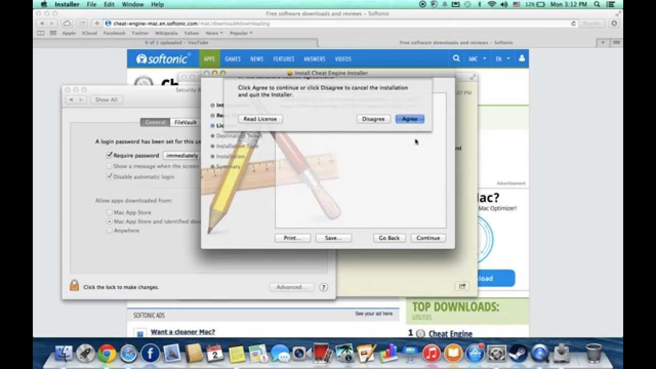
Task: Expand Popular bookmarks folder in Safari
Action: pos(241,33)
